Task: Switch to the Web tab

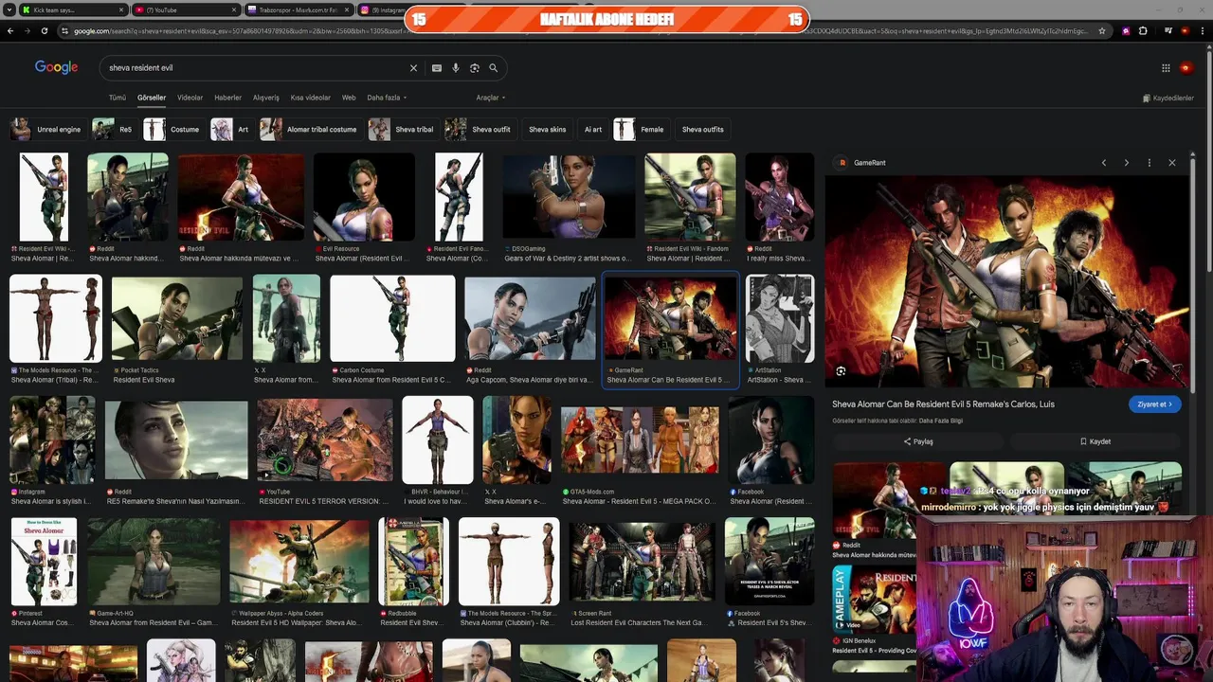Action: point(349,98)
